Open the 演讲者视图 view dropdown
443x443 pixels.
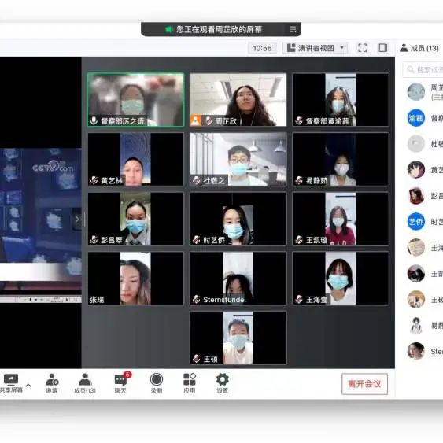tap(316, 48)
